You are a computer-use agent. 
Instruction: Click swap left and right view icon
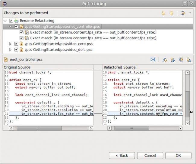[x=153, y=60]
